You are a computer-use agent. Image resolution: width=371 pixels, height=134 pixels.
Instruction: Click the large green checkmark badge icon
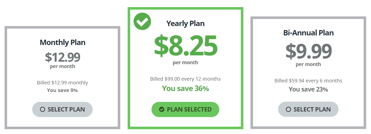pos(142,21)
